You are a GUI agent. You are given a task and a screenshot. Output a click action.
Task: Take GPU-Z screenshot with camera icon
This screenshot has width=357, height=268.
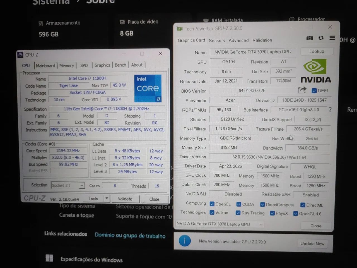click(310, 38)
